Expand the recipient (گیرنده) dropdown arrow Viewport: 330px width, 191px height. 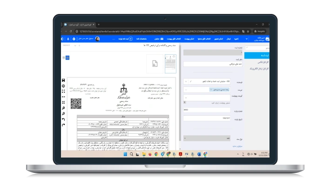[186, 90]
